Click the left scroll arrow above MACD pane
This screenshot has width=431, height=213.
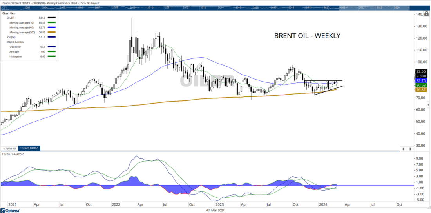[404, 149]
